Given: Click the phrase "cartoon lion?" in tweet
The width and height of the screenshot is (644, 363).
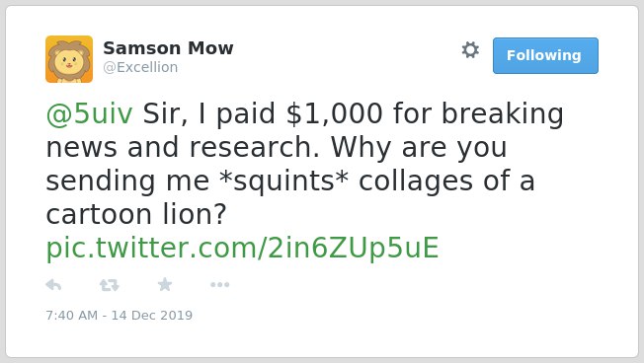Looking at the screenshot, I should [x=136, y=214].
